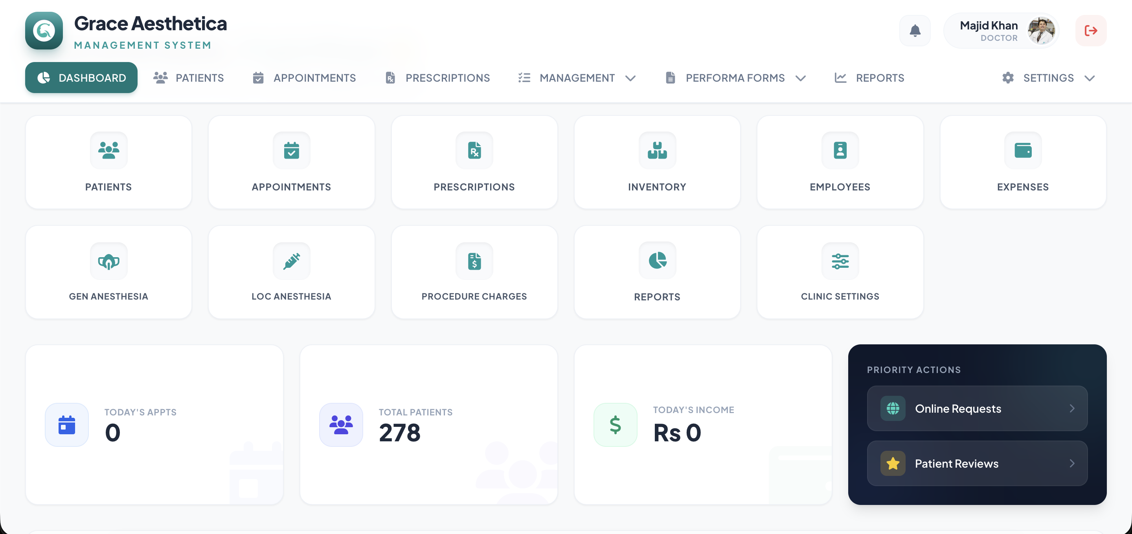The image size is (1132, 534).
Task: Click the Patient Reviews star icon
Action: (893, 463)
